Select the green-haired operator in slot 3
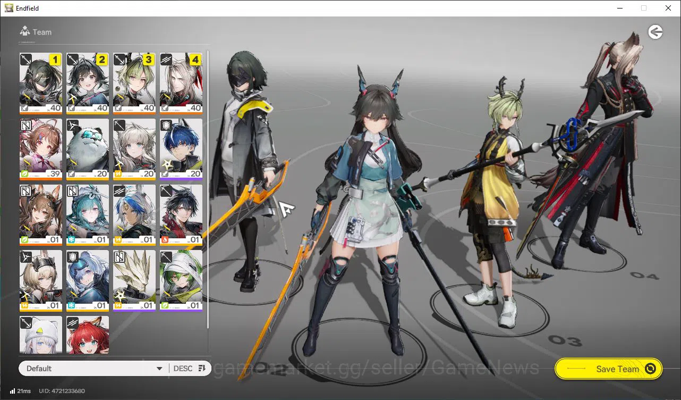This screenshot has width=681, height=400. (x=134, y=83)
